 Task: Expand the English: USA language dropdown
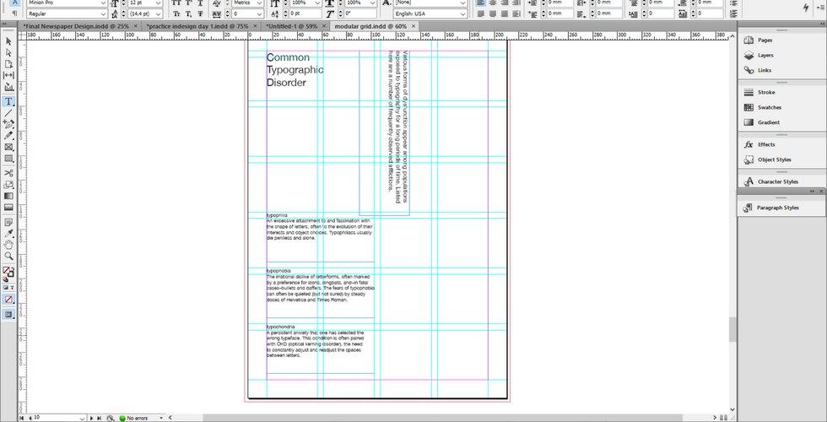click(x=462, y=14)
